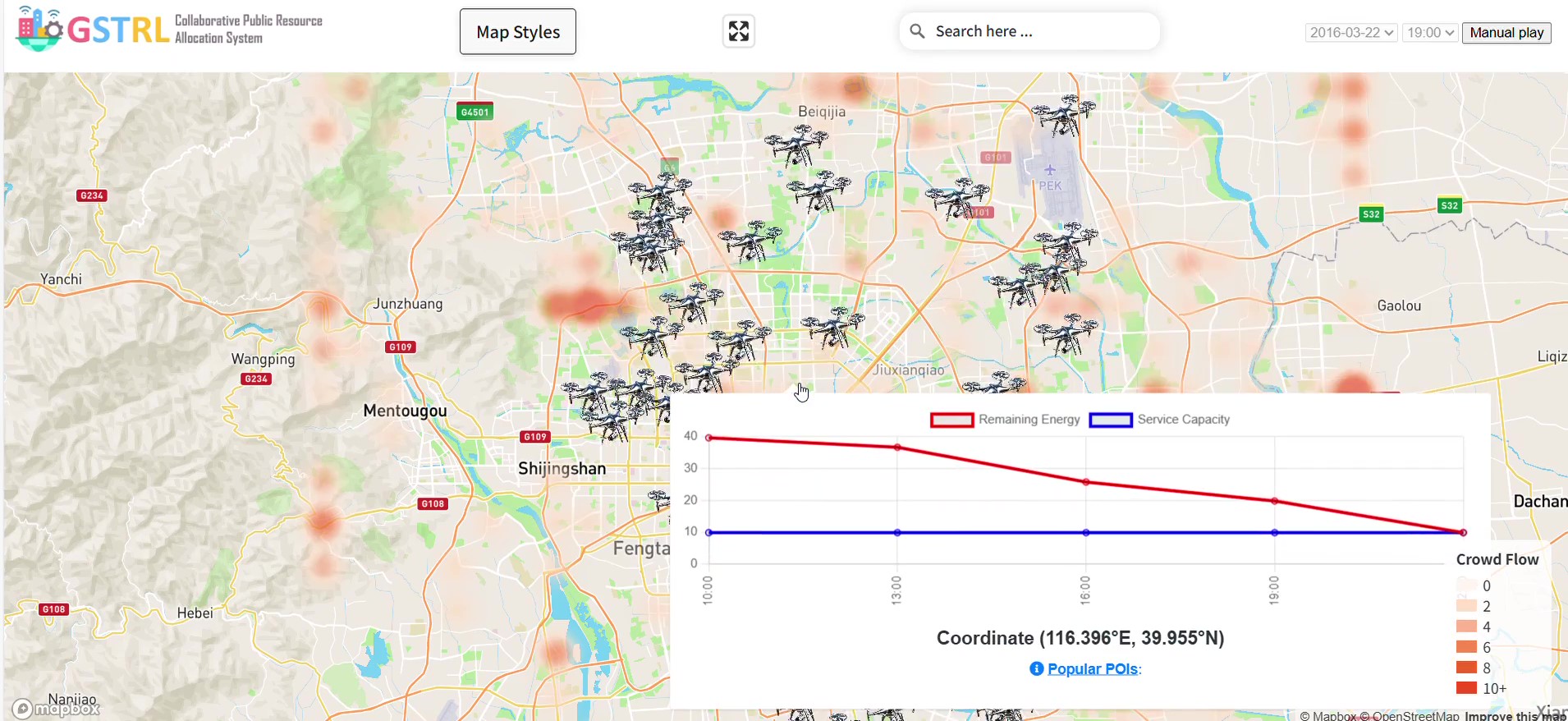Image resolution: width=1568 pixels, height=721 pixels.
Task: Click the Remaining Energy point at 16:00
Action: click(1086, 482)
